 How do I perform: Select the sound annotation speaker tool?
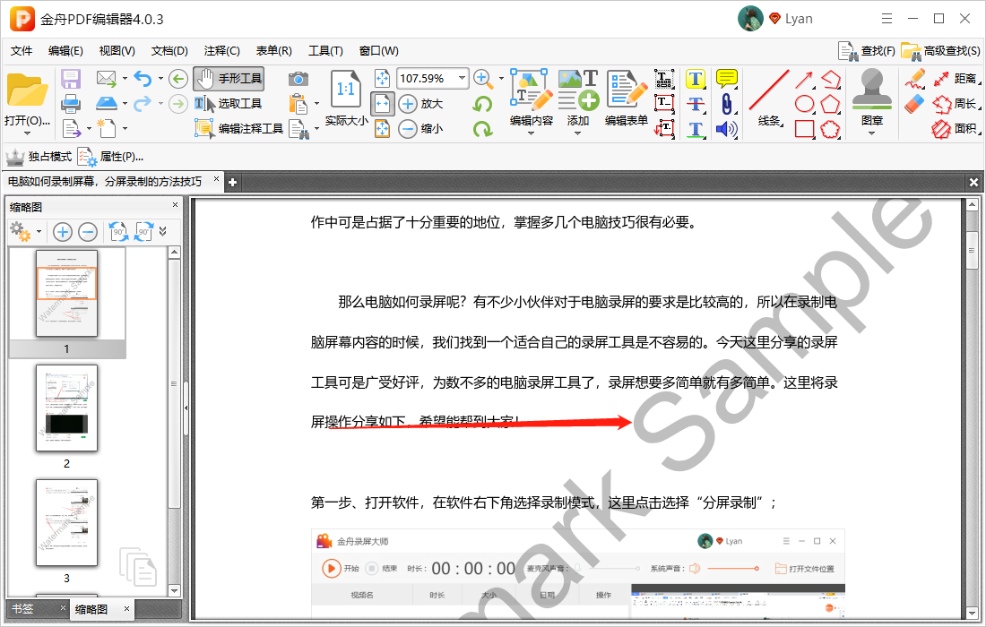726,129
